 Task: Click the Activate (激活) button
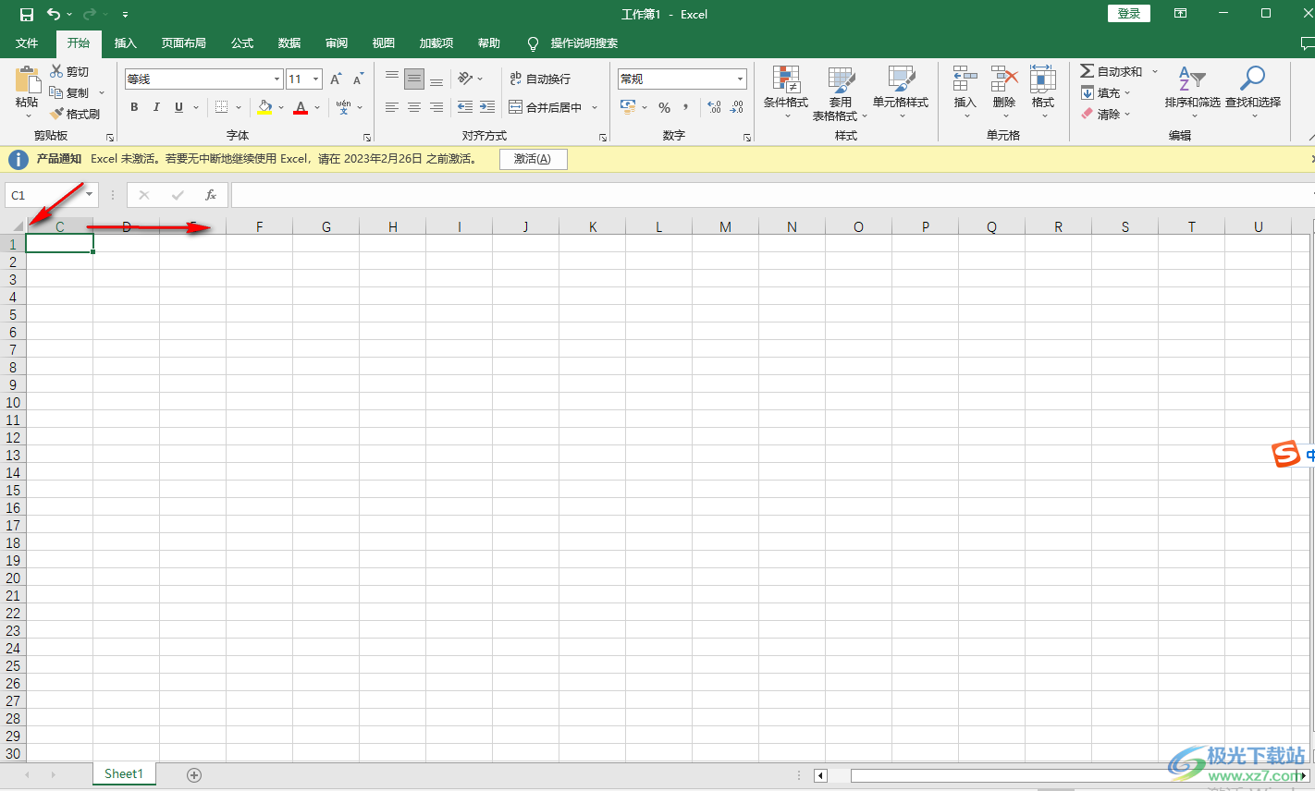(534, 159)
